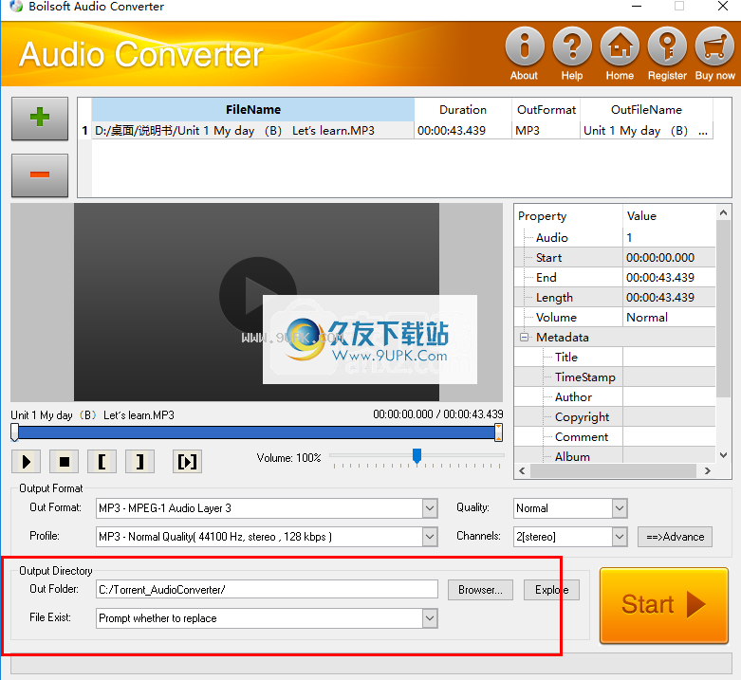Select the Length property row
The width and height of the screenshot is (741, 680).
pyautogui.click(x=615, y=298)
